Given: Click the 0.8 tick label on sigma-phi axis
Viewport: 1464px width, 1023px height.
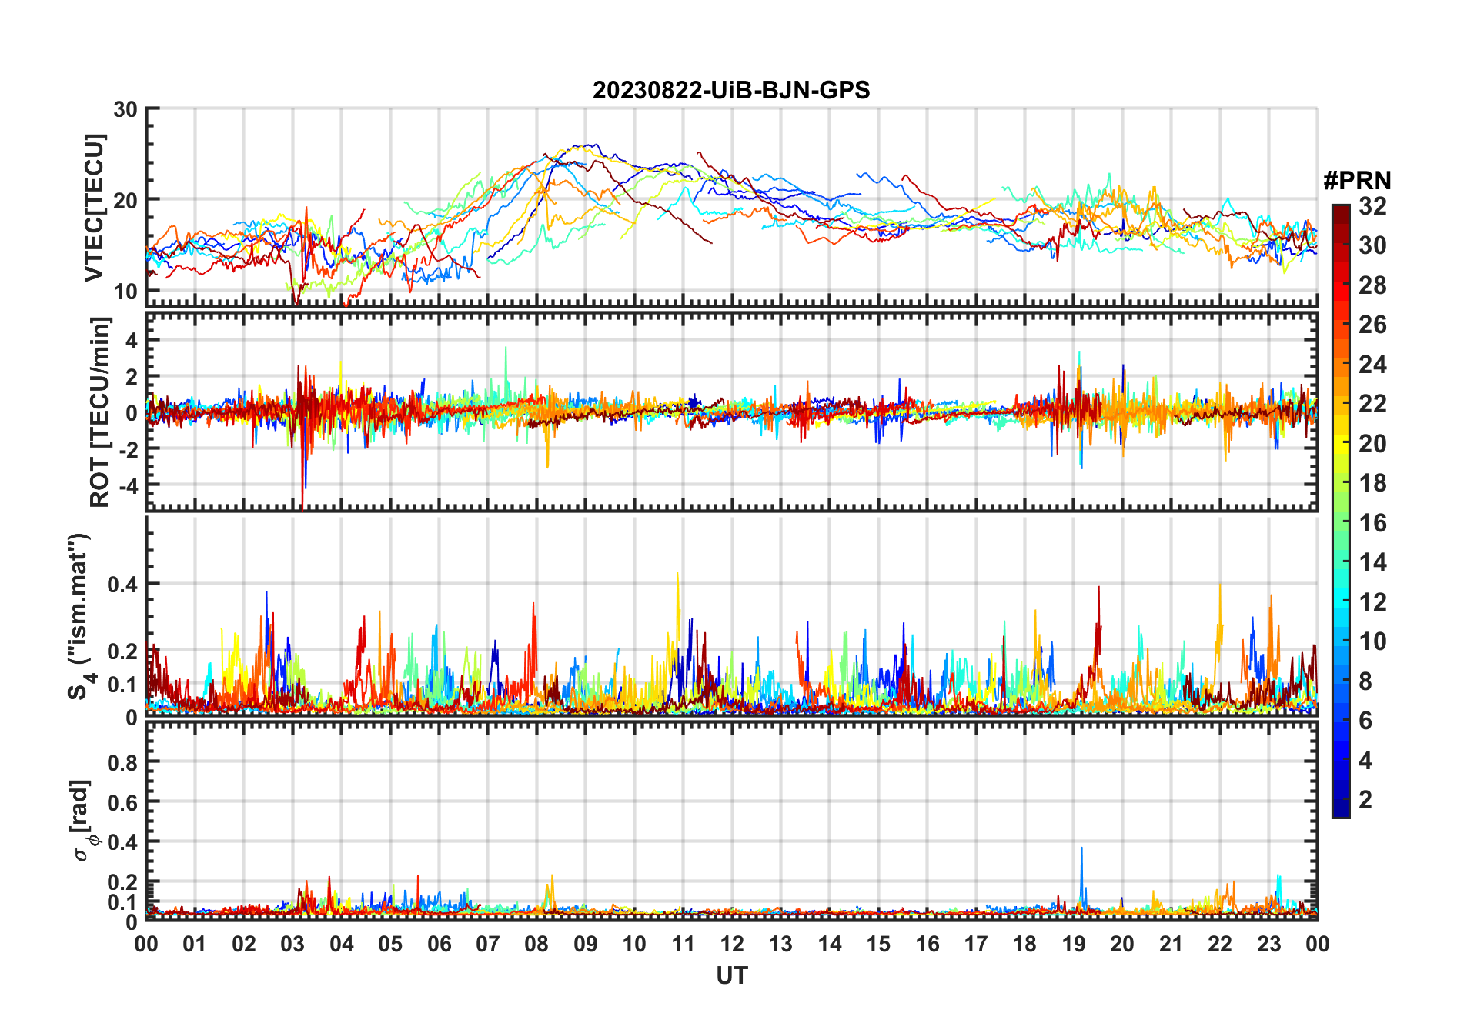Looking at the screenshot, I should 122,763.
